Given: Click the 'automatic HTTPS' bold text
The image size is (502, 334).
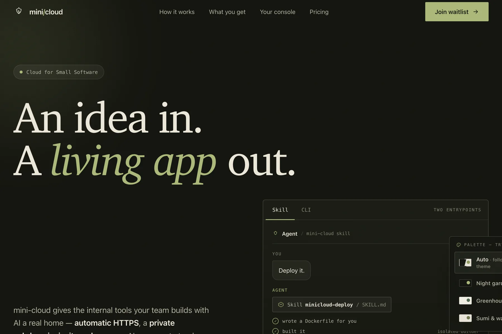Looking at the screenshot, I should click(107, 323).
